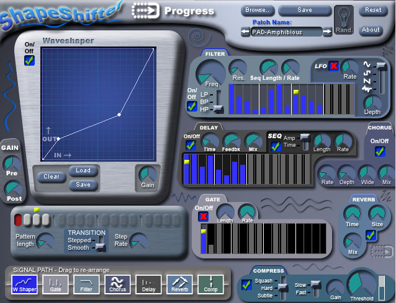Select the Gate signal path block
The image size is (396, 303).
(56, 284)
